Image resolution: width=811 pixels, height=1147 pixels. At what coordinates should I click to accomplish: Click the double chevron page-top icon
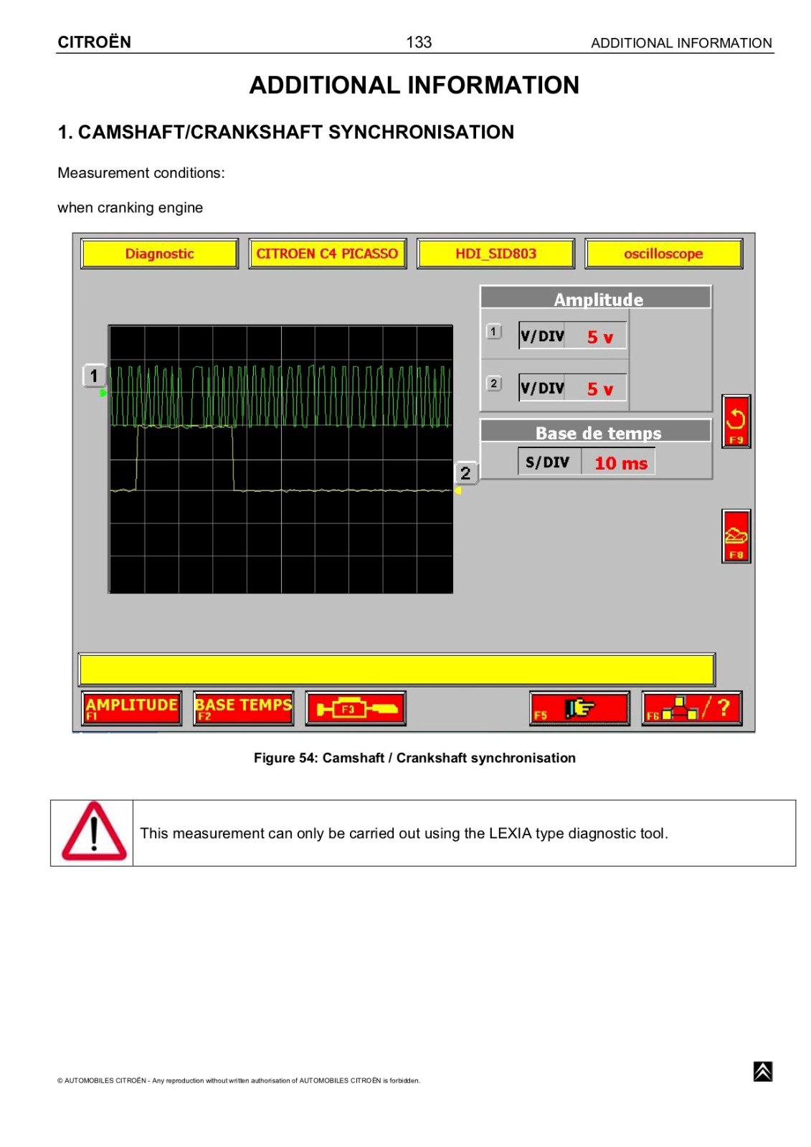click(763, 1071)
